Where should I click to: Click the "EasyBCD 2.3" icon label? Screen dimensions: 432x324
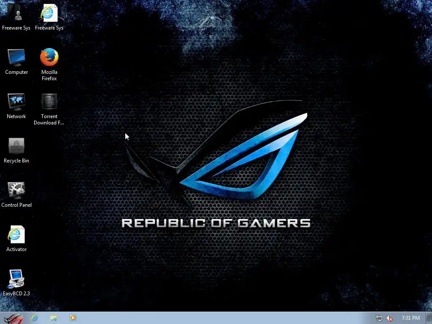pyautogui.click(x=16, y=294)
